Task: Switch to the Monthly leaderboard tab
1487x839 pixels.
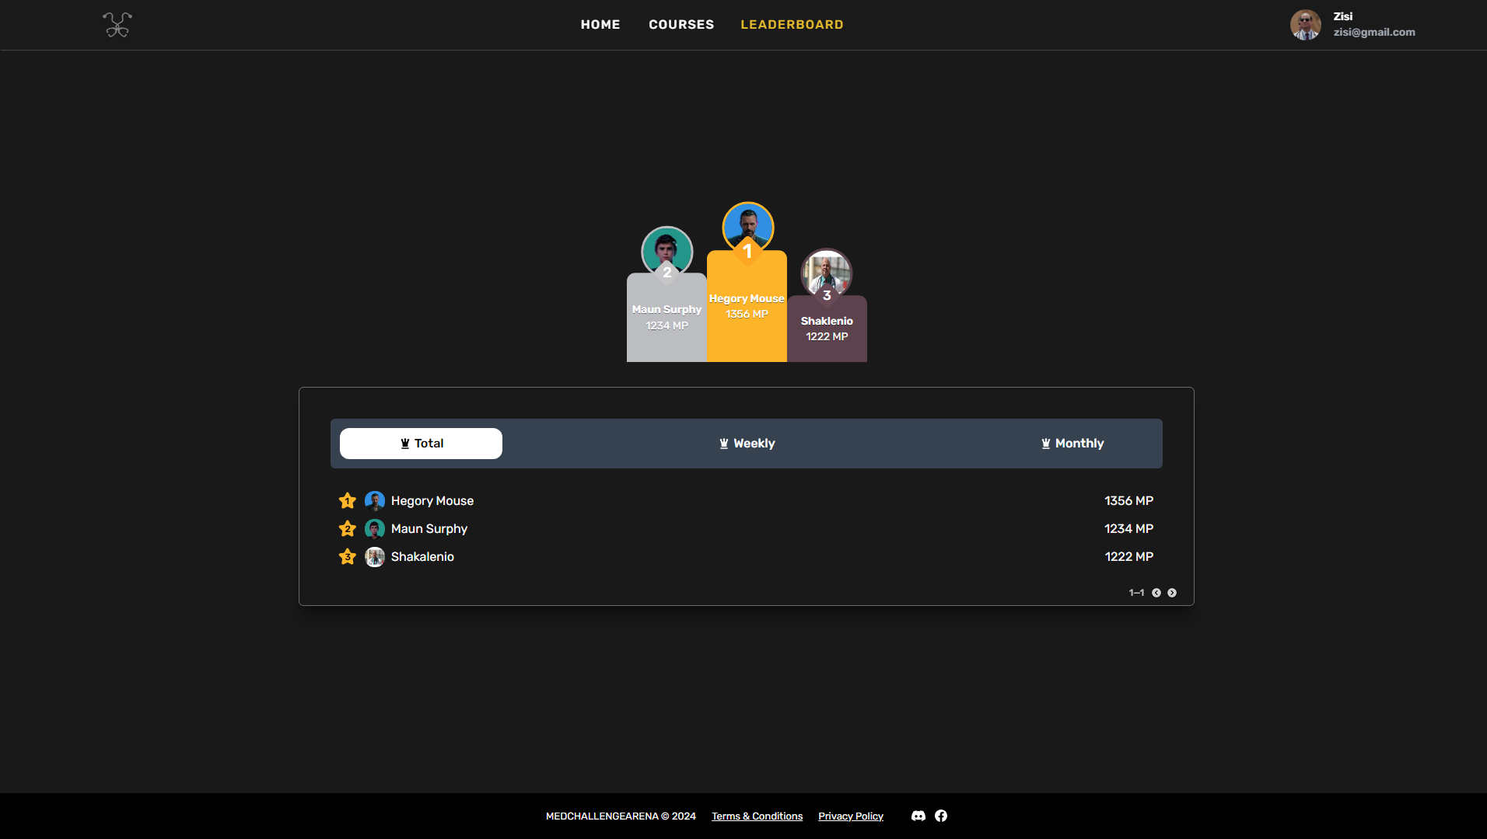Action: 1072,444
